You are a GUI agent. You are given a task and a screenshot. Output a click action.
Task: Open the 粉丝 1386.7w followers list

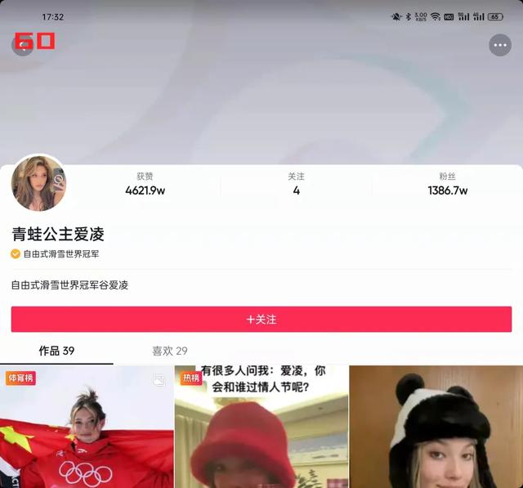pos(448,184)
